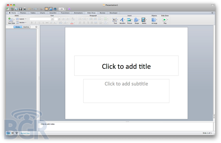Switch to Normal View icon
221x143 pixels.
tap(9, 133)
